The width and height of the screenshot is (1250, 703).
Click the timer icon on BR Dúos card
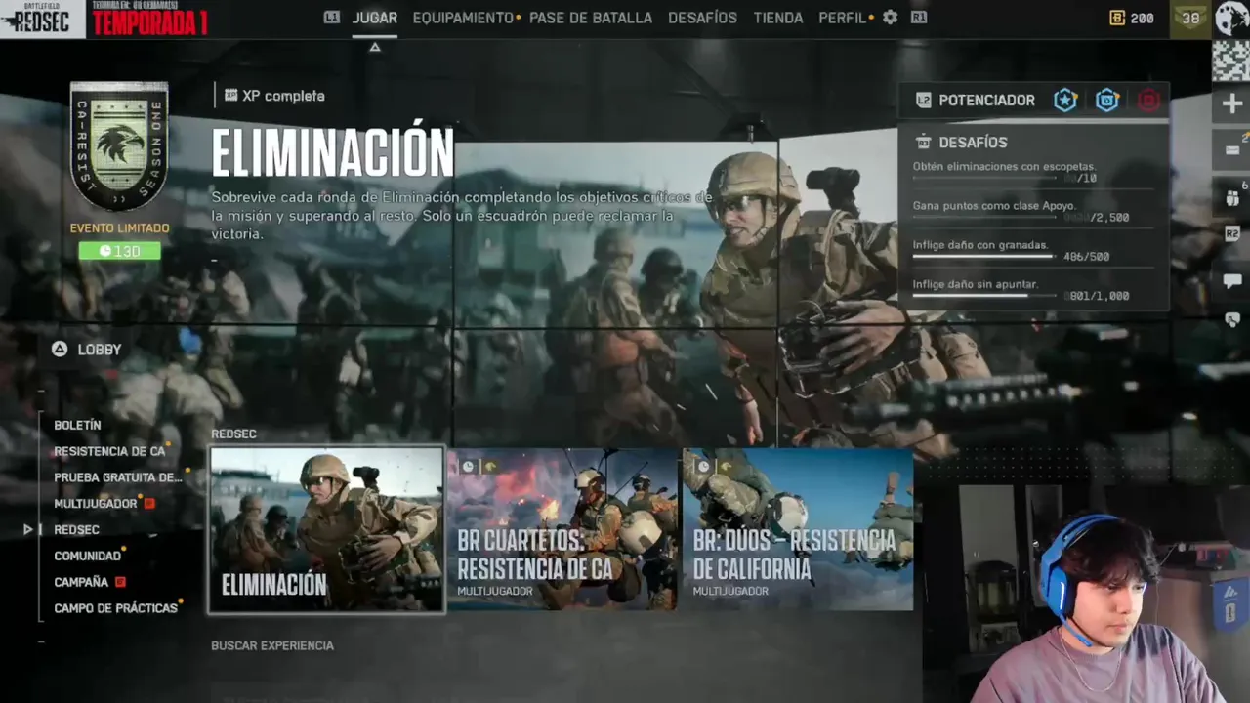click(x=703, y=467)
